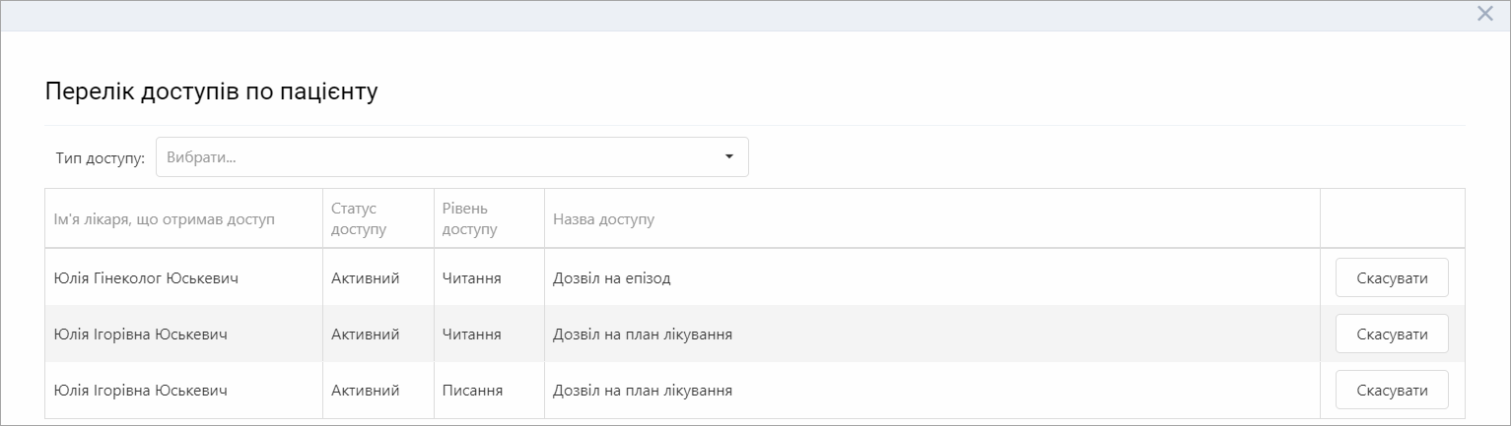Select the Писання access level cell

pyautogui.click(x=472, y=391)
